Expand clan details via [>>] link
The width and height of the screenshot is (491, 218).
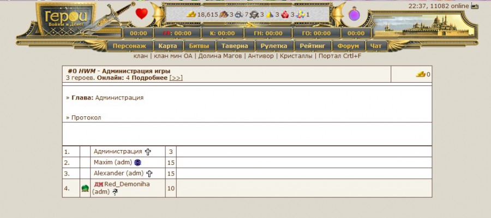click(176, 78)
